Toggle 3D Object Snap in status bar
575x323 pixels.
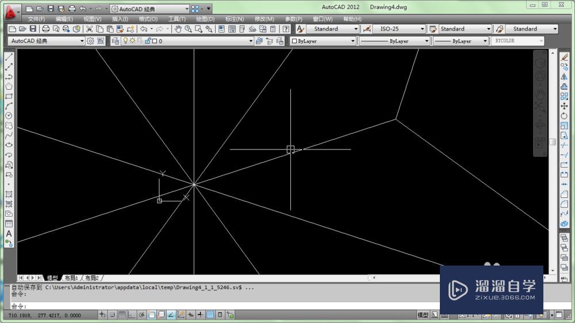pos(162,314)
